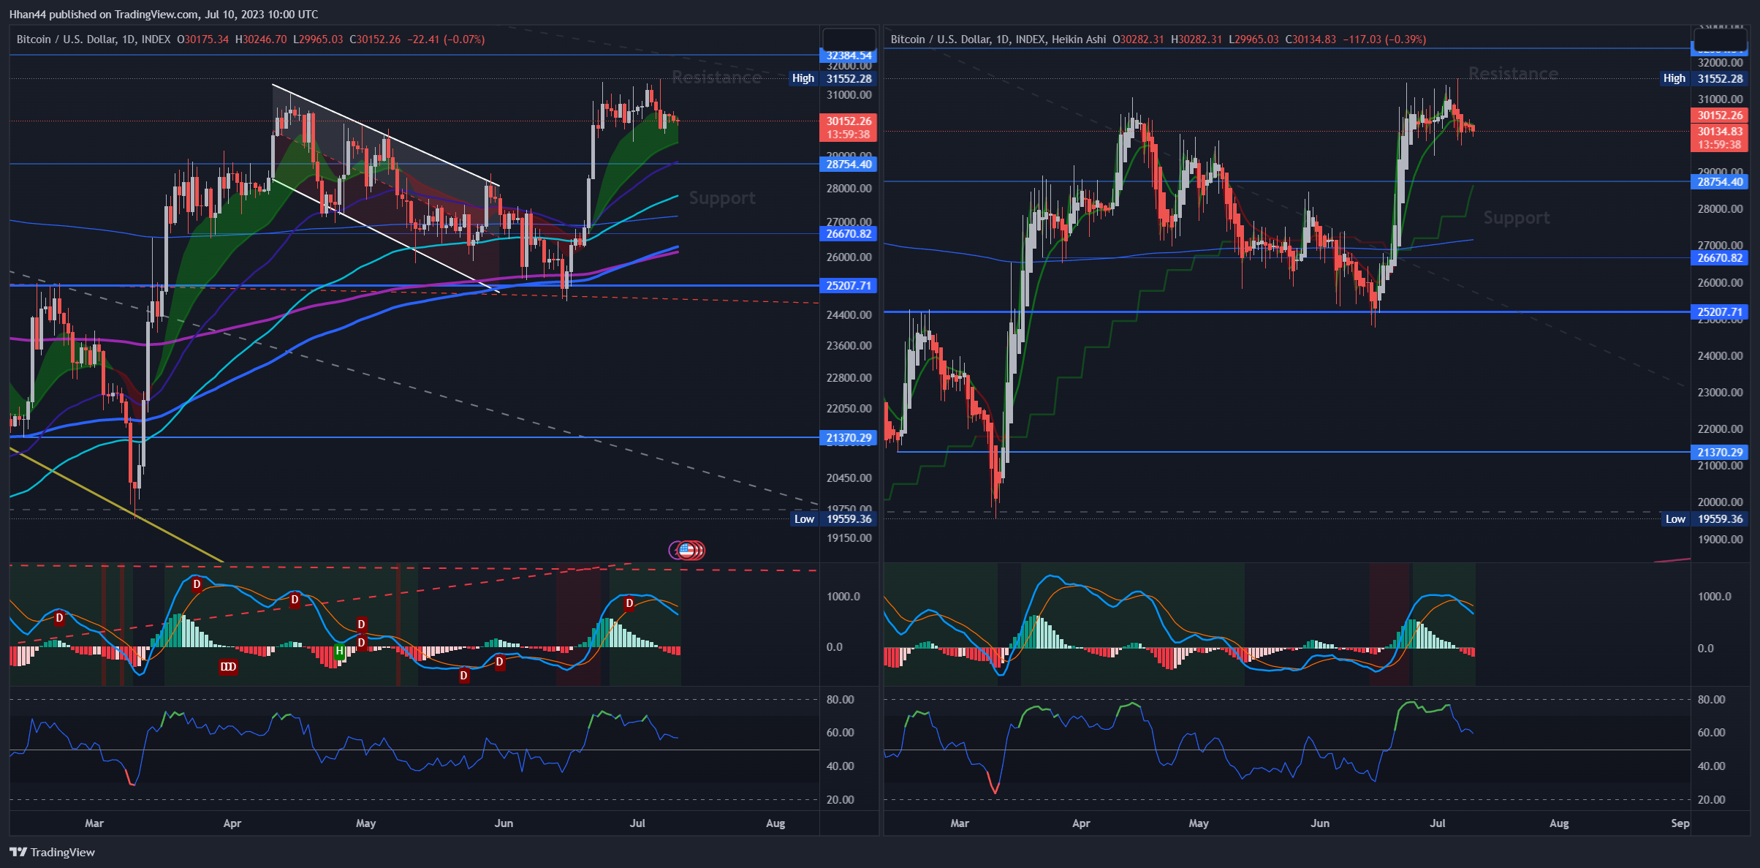Click the right chart 26670.82 level label
The height and width of the screenshot is (868, 1760).
pyautogui.click(x=1721, y=258)
